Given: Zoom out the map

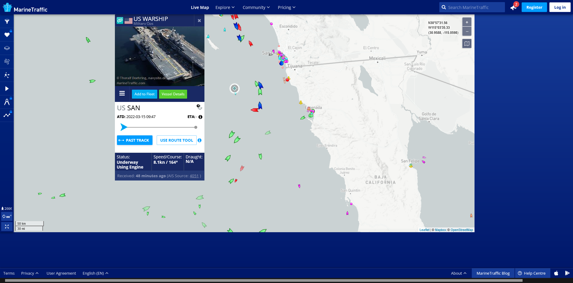Looking at the screenshot, I should click(467, 31).
